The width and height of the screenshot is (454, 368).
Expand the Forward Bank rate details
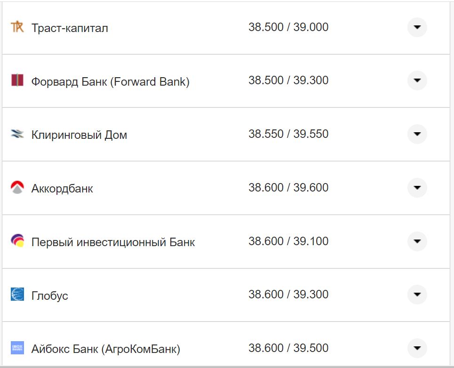417,80
